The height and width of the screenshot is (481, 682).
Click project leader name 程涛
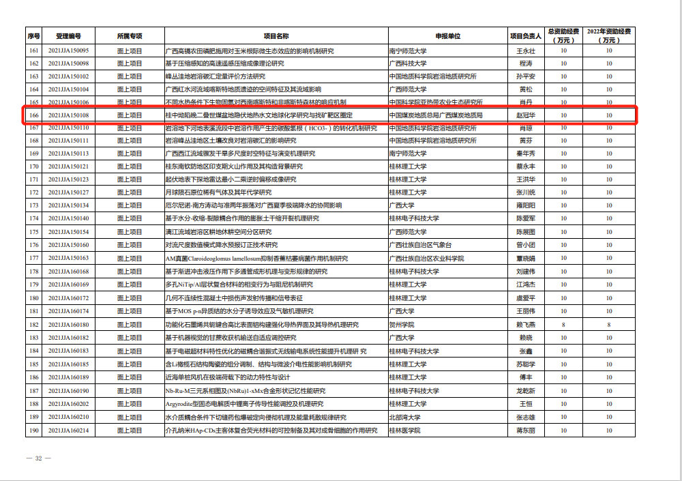(x=526, y=63)
